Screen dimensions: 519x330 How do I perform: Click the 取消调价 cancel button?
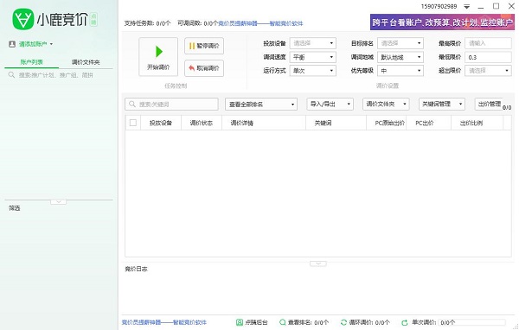point(204,68)
